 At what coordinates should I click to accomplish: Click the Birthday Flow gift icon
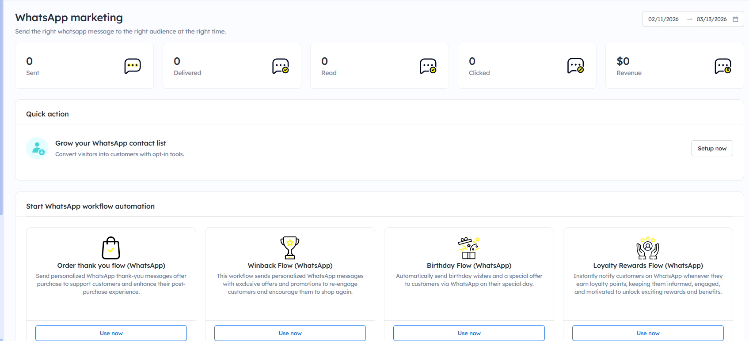tap(469, 248)
